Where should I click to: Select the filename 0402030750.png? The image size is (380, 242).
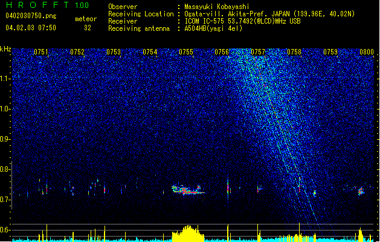[31, 16]
